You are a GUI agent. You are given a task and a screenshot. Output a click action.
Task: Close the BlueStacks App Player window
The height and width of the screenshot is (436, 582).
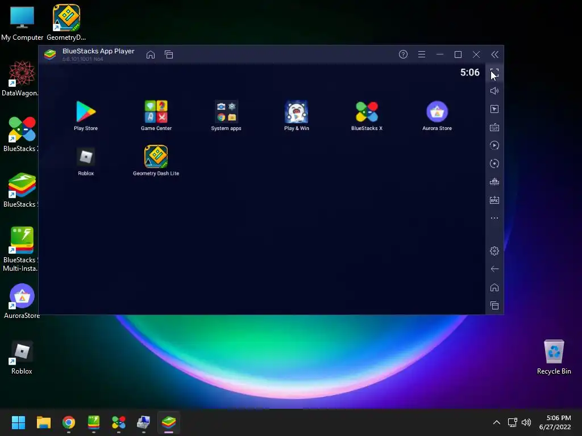(x=476, y=54)
